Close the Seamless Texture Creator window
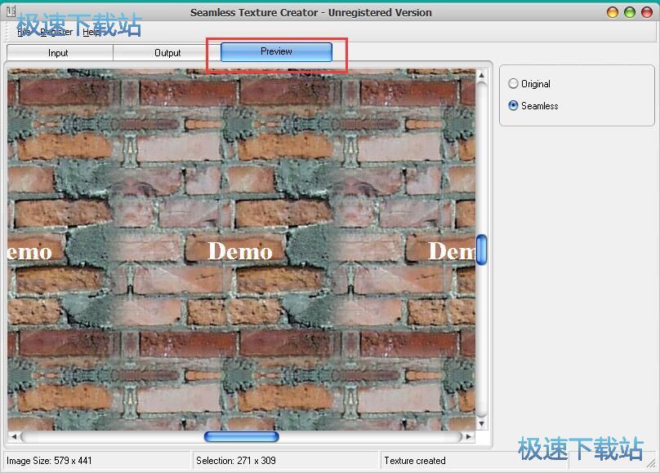The width and height of the screenshot is (660, 473). (x=646, y=12)
